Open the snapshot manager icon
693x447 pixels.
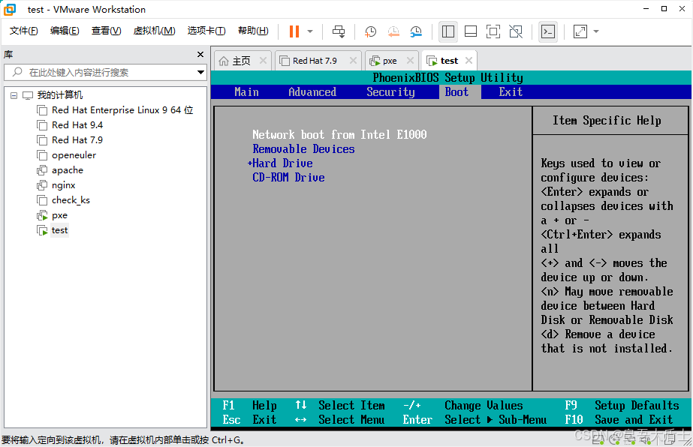[416, 31]
